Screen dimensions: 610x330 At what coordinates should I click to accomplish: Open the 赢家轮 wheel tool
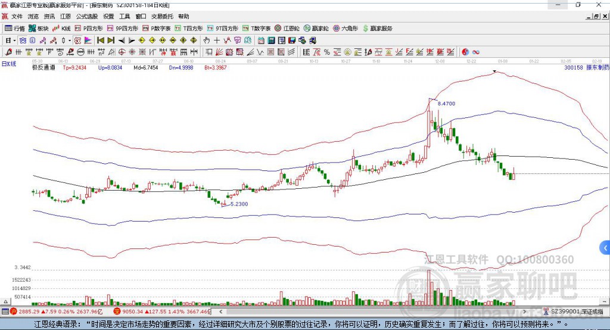coord(316,29)
